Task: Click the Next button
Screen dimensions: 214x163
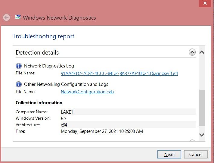Action: (x=169, y=154)
